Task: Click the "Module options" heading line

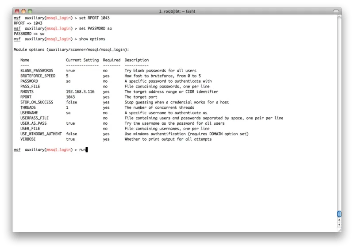Action: [71, 50]
